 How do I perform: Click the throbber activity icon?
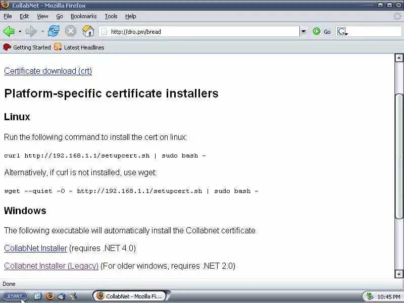point(397,16)
